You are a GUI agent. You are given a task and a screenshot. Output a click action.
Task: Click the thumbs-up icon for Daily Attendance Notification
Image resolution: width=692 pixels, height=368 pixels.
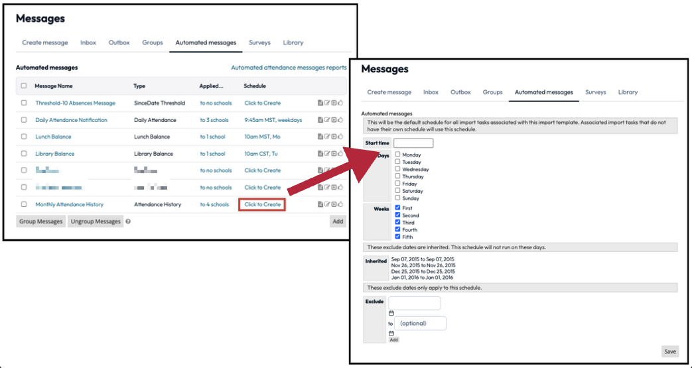tap(340, 120)
